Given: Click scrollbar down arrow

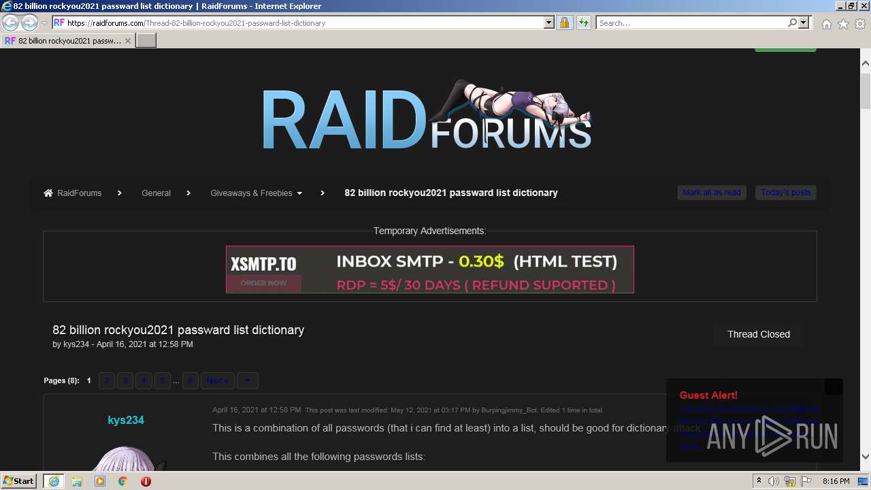Looking at the screenshot, I should [x=866, y=457].
